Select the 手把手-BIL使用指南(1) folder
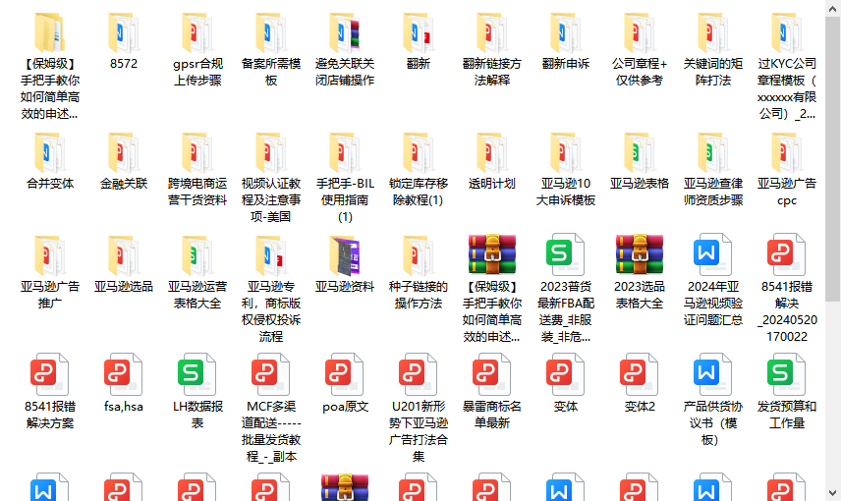Image resolution: width=841 pixels, height=501 pixels. (344, 153)
